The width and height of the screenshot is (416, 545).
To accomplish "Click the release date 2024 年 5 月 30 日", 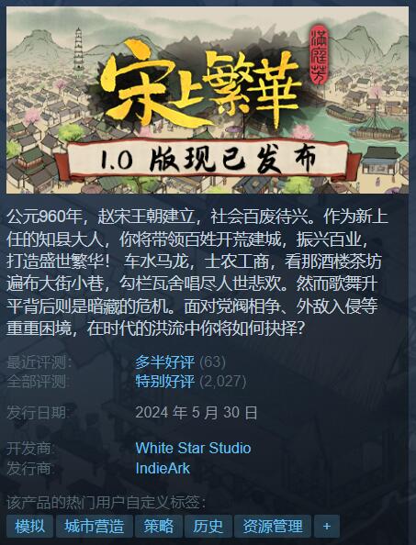I will 197,413.
